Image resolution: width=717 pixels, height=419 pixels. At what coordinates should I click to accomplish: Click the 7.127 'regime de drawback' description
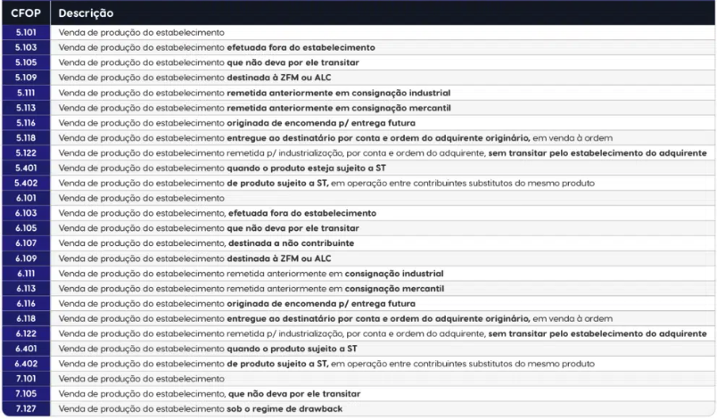206,408
